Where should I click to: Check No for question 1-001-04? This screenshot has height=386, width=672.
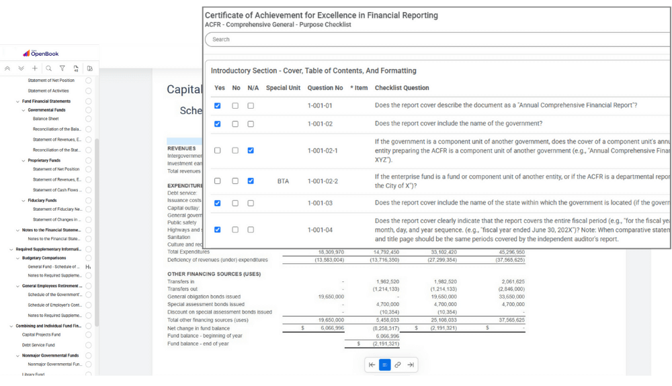(235, 230)
